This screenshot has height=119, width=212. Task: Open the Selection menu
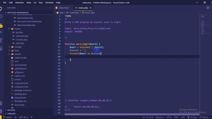pyautogui.click(x=20, y=3)
